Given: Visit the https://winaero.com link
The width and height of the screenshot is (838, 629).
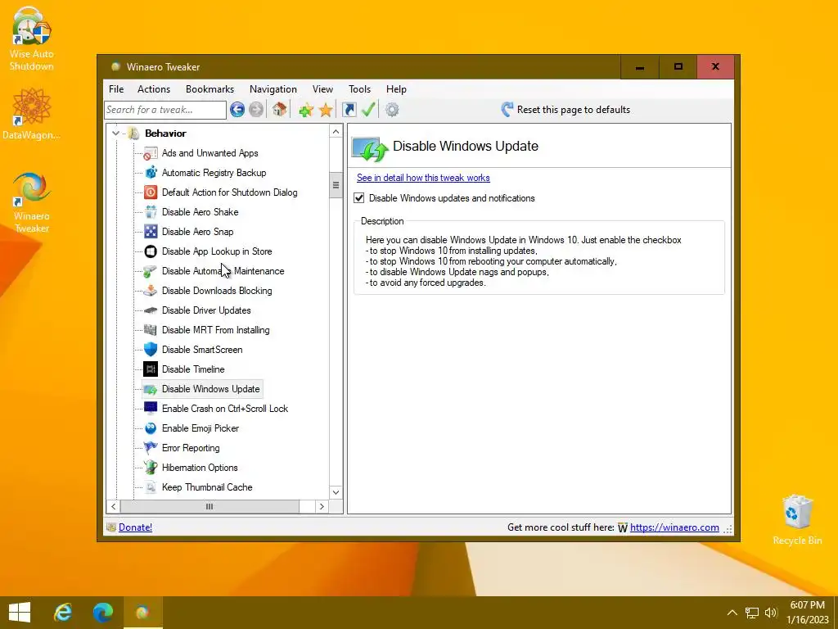Looking at the screenshot, I should pos(674,527).
